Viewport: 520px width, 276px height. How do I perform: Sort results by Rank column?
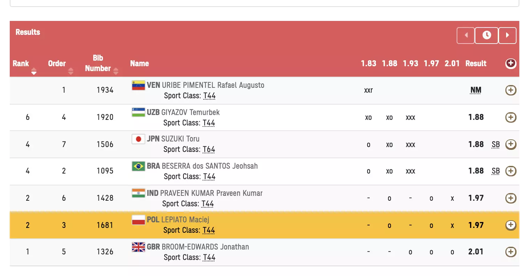point(34,72)
